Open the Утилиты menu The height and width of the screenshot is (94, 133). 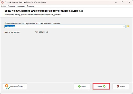(11, 6)
